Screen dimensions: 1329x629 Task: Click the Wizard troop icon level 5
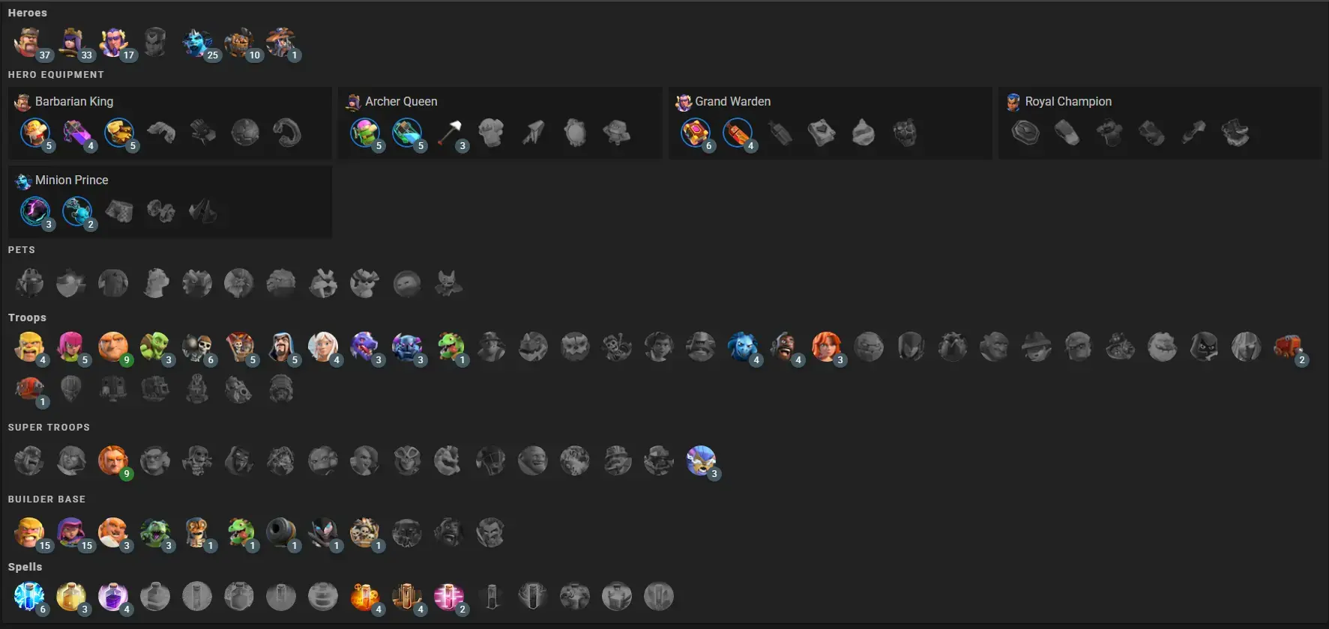click(280, 347)
